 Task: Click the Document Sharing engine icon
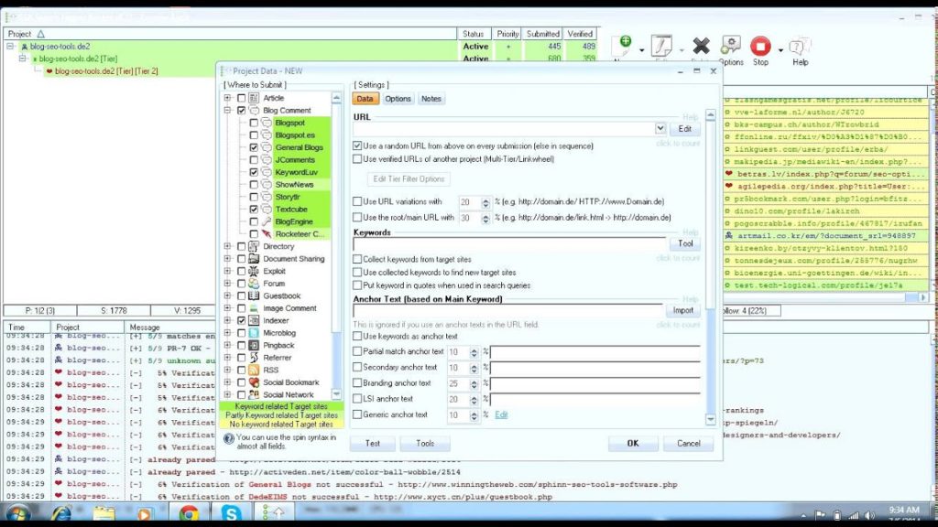pos(254,259)
